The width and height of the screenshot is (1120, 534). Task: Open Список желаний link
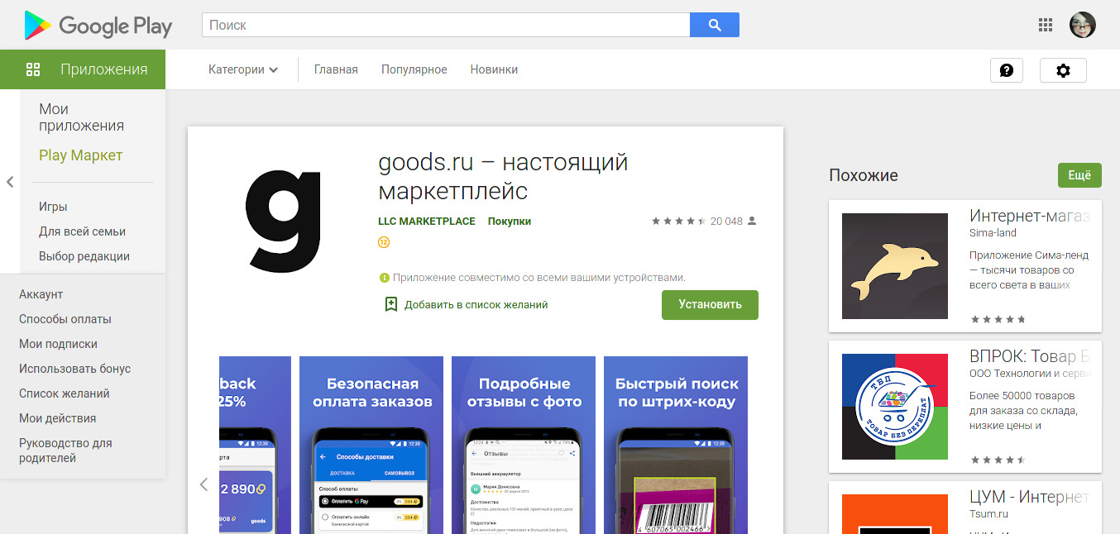65,393
